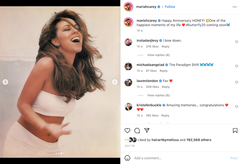This screenshot has width=241, height=164.
Task: Open the #butterfly25 hashtag link
Action: 197,25
